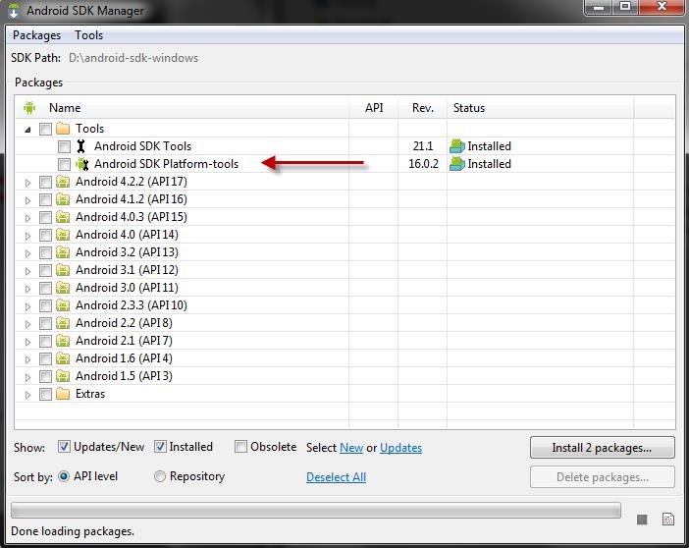Expand the Android 2.1 (API 7) group
This screenshot has width=689, height=548.
point(27,342)
